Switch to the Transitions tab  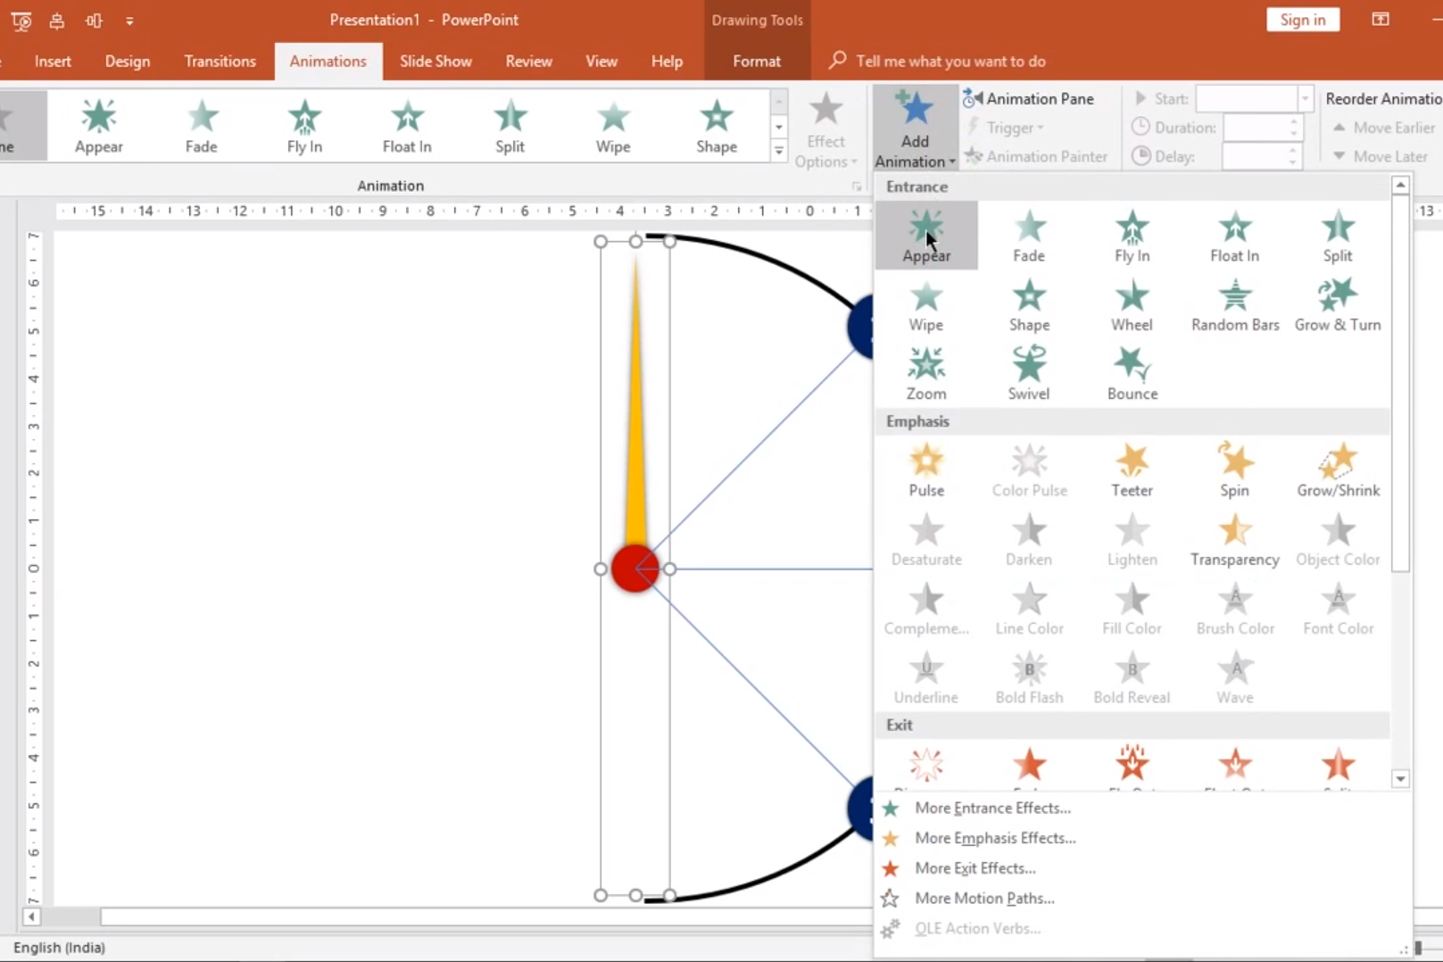coord(220,61)
